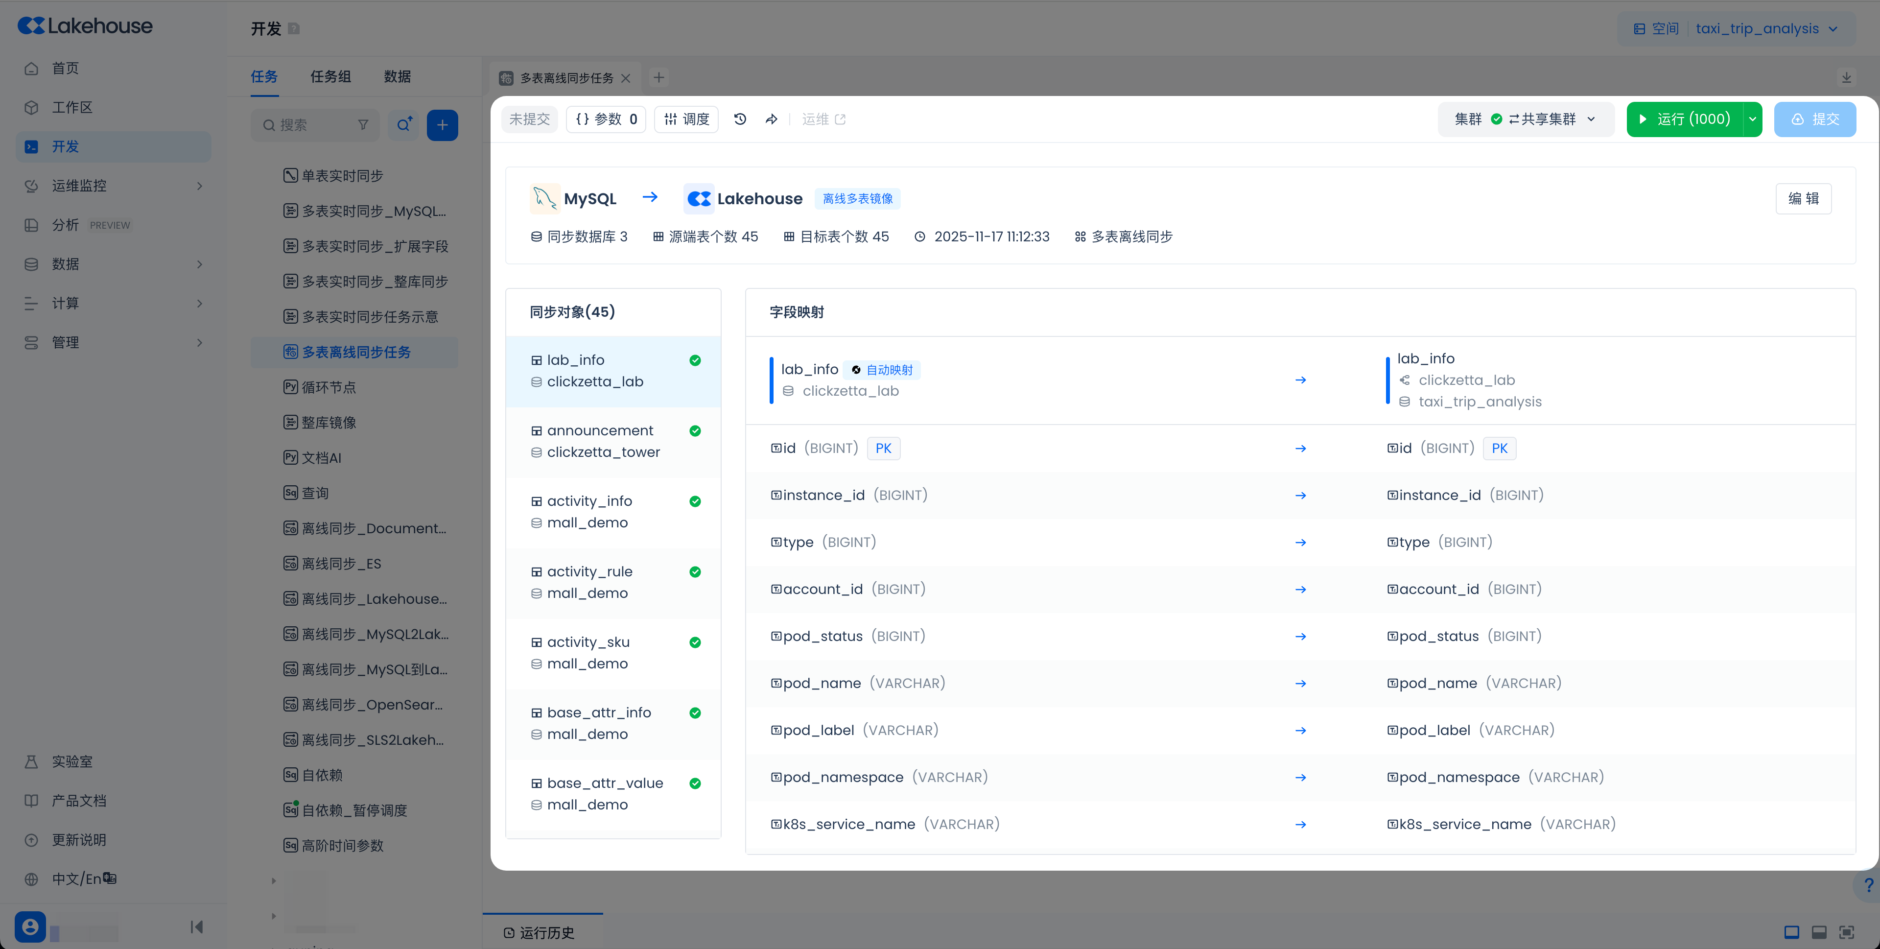Viewport: 1880px width, 949px height.
Task: Click the download icon at top right
Action: (1846, 77)
